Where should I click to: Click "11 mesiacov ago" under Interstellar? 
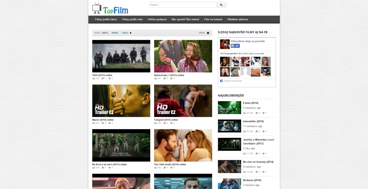[x=253, y=126]
